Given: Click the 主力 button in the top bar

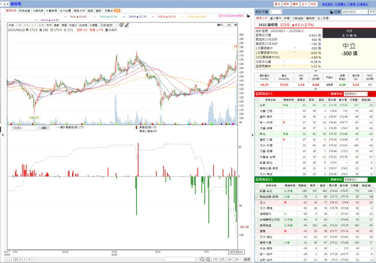Looking at the screenshot, I should [304, 4].
